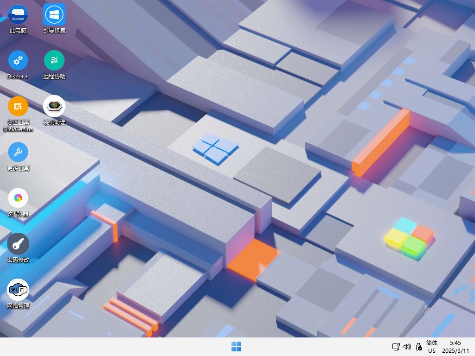
Task: Click the volume speaker tray icon
Action: point(407,347)
